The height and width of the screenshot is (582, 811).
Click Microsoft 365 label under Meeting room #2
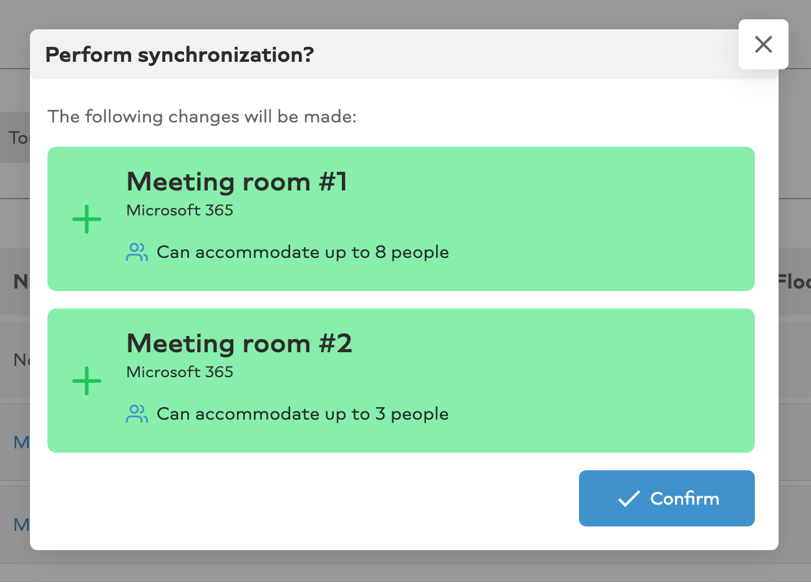[x=180, y=372]
